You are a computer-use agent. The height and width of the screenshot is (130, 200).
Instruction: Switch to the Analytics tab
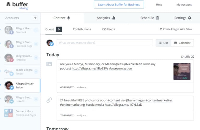[x=106, y=18]
